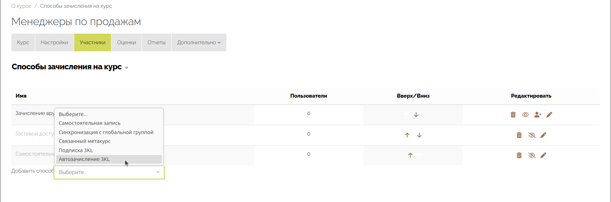Delete the manual enrolment method (trash icon)
This screenshot has height=202, width=611.
[513, 115]
